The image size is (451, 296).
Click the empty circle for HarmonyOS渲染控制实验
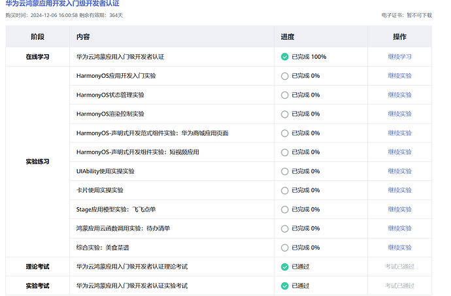[284, 114]
